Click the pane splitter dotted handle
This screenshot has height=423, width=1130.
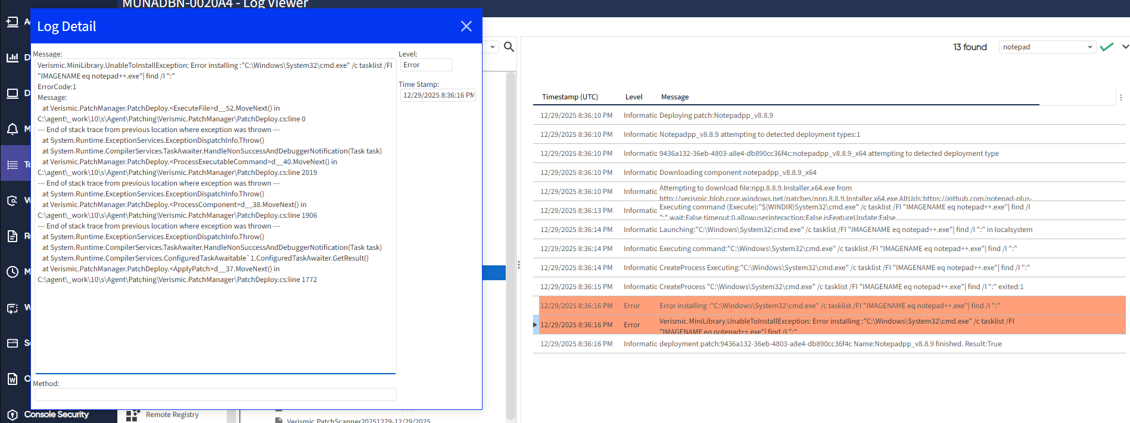pos(519,265)
